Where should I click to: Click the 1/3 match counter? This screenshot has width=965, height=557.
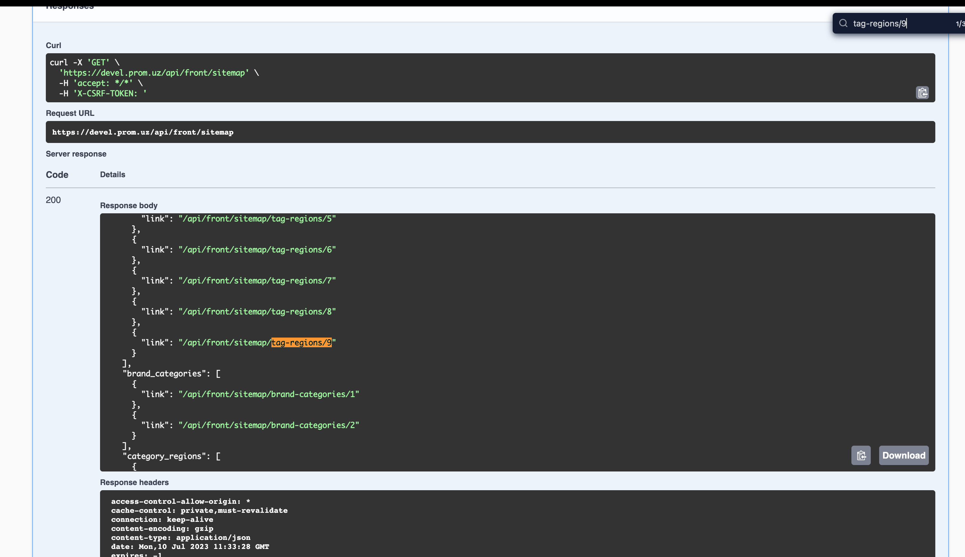[x=960, y=24]
